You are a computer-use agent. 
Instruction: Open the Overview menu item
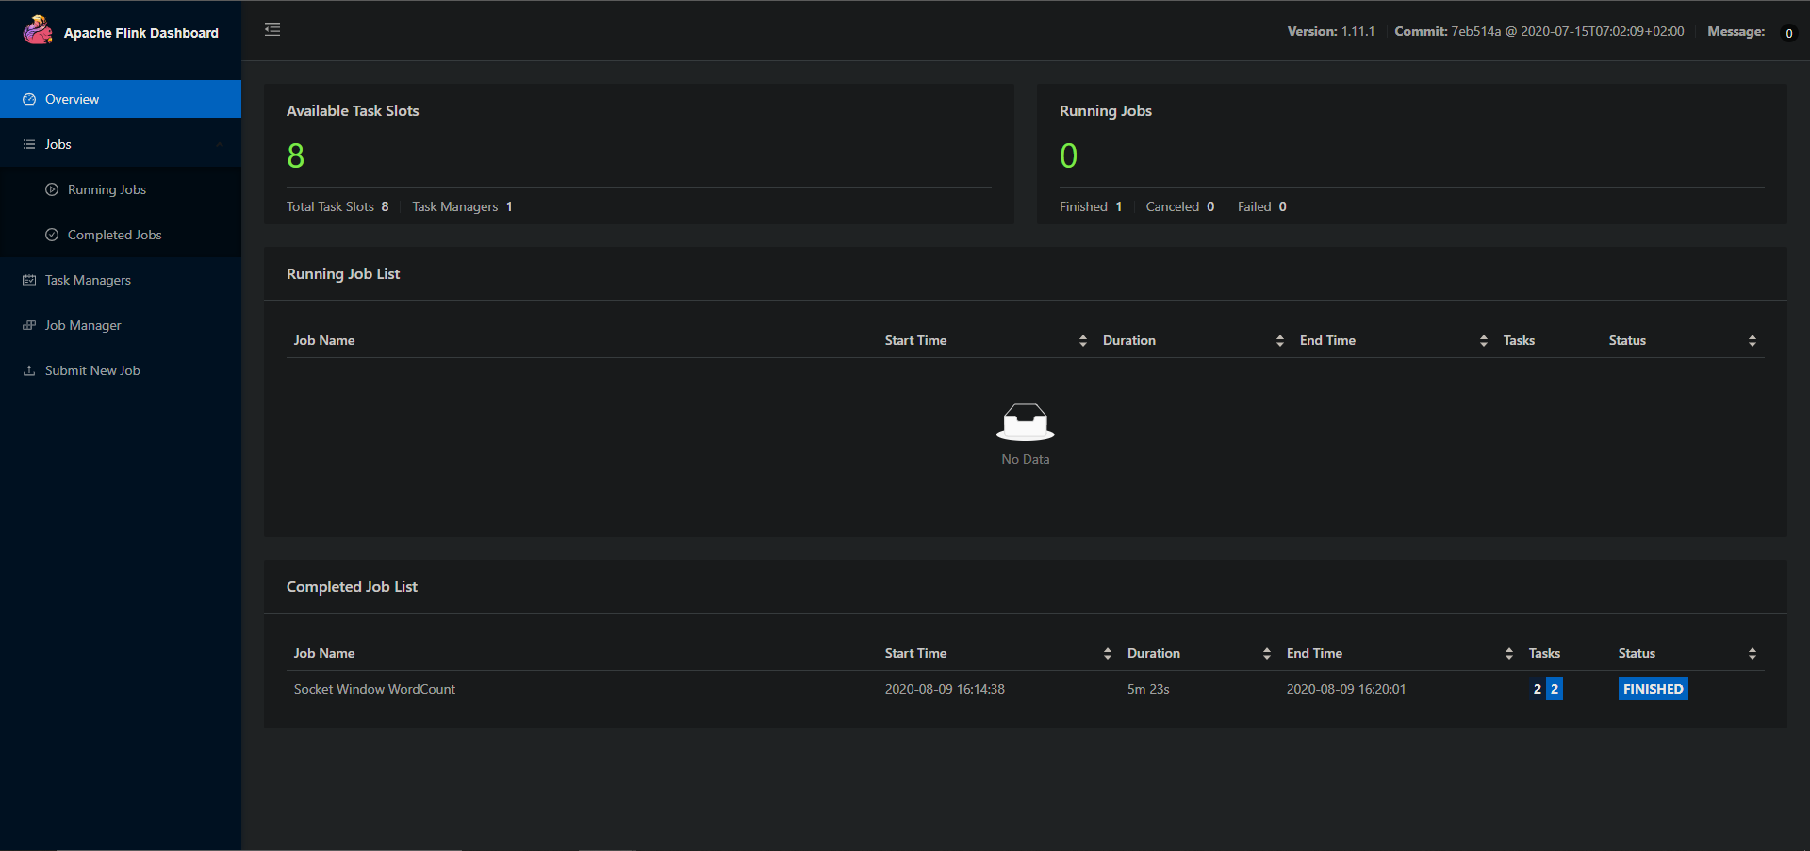pos(121,99)
